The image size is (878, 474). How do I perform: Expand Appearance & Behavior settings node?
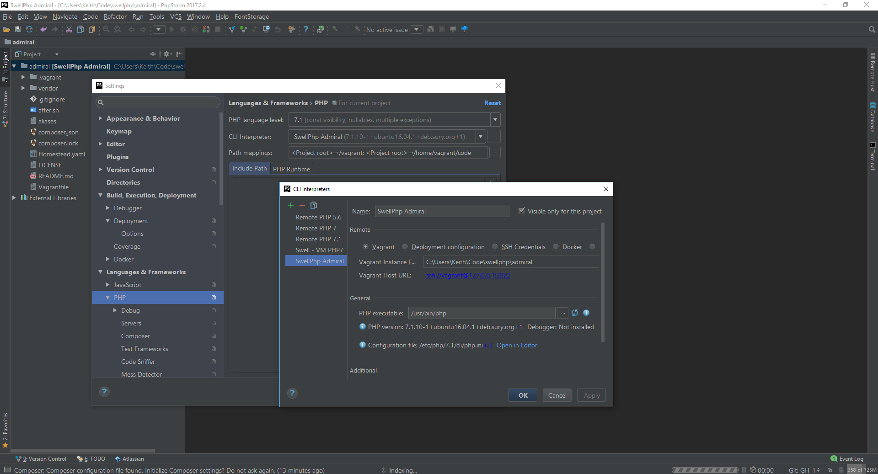[x=100, y=118]
